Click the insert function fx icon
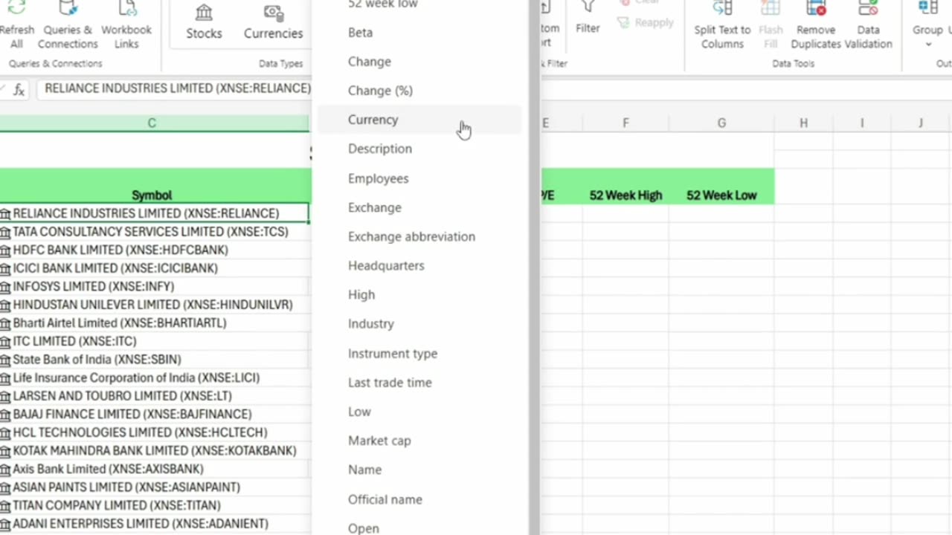This screenshot has height=535, width=952. click(19, 89)
